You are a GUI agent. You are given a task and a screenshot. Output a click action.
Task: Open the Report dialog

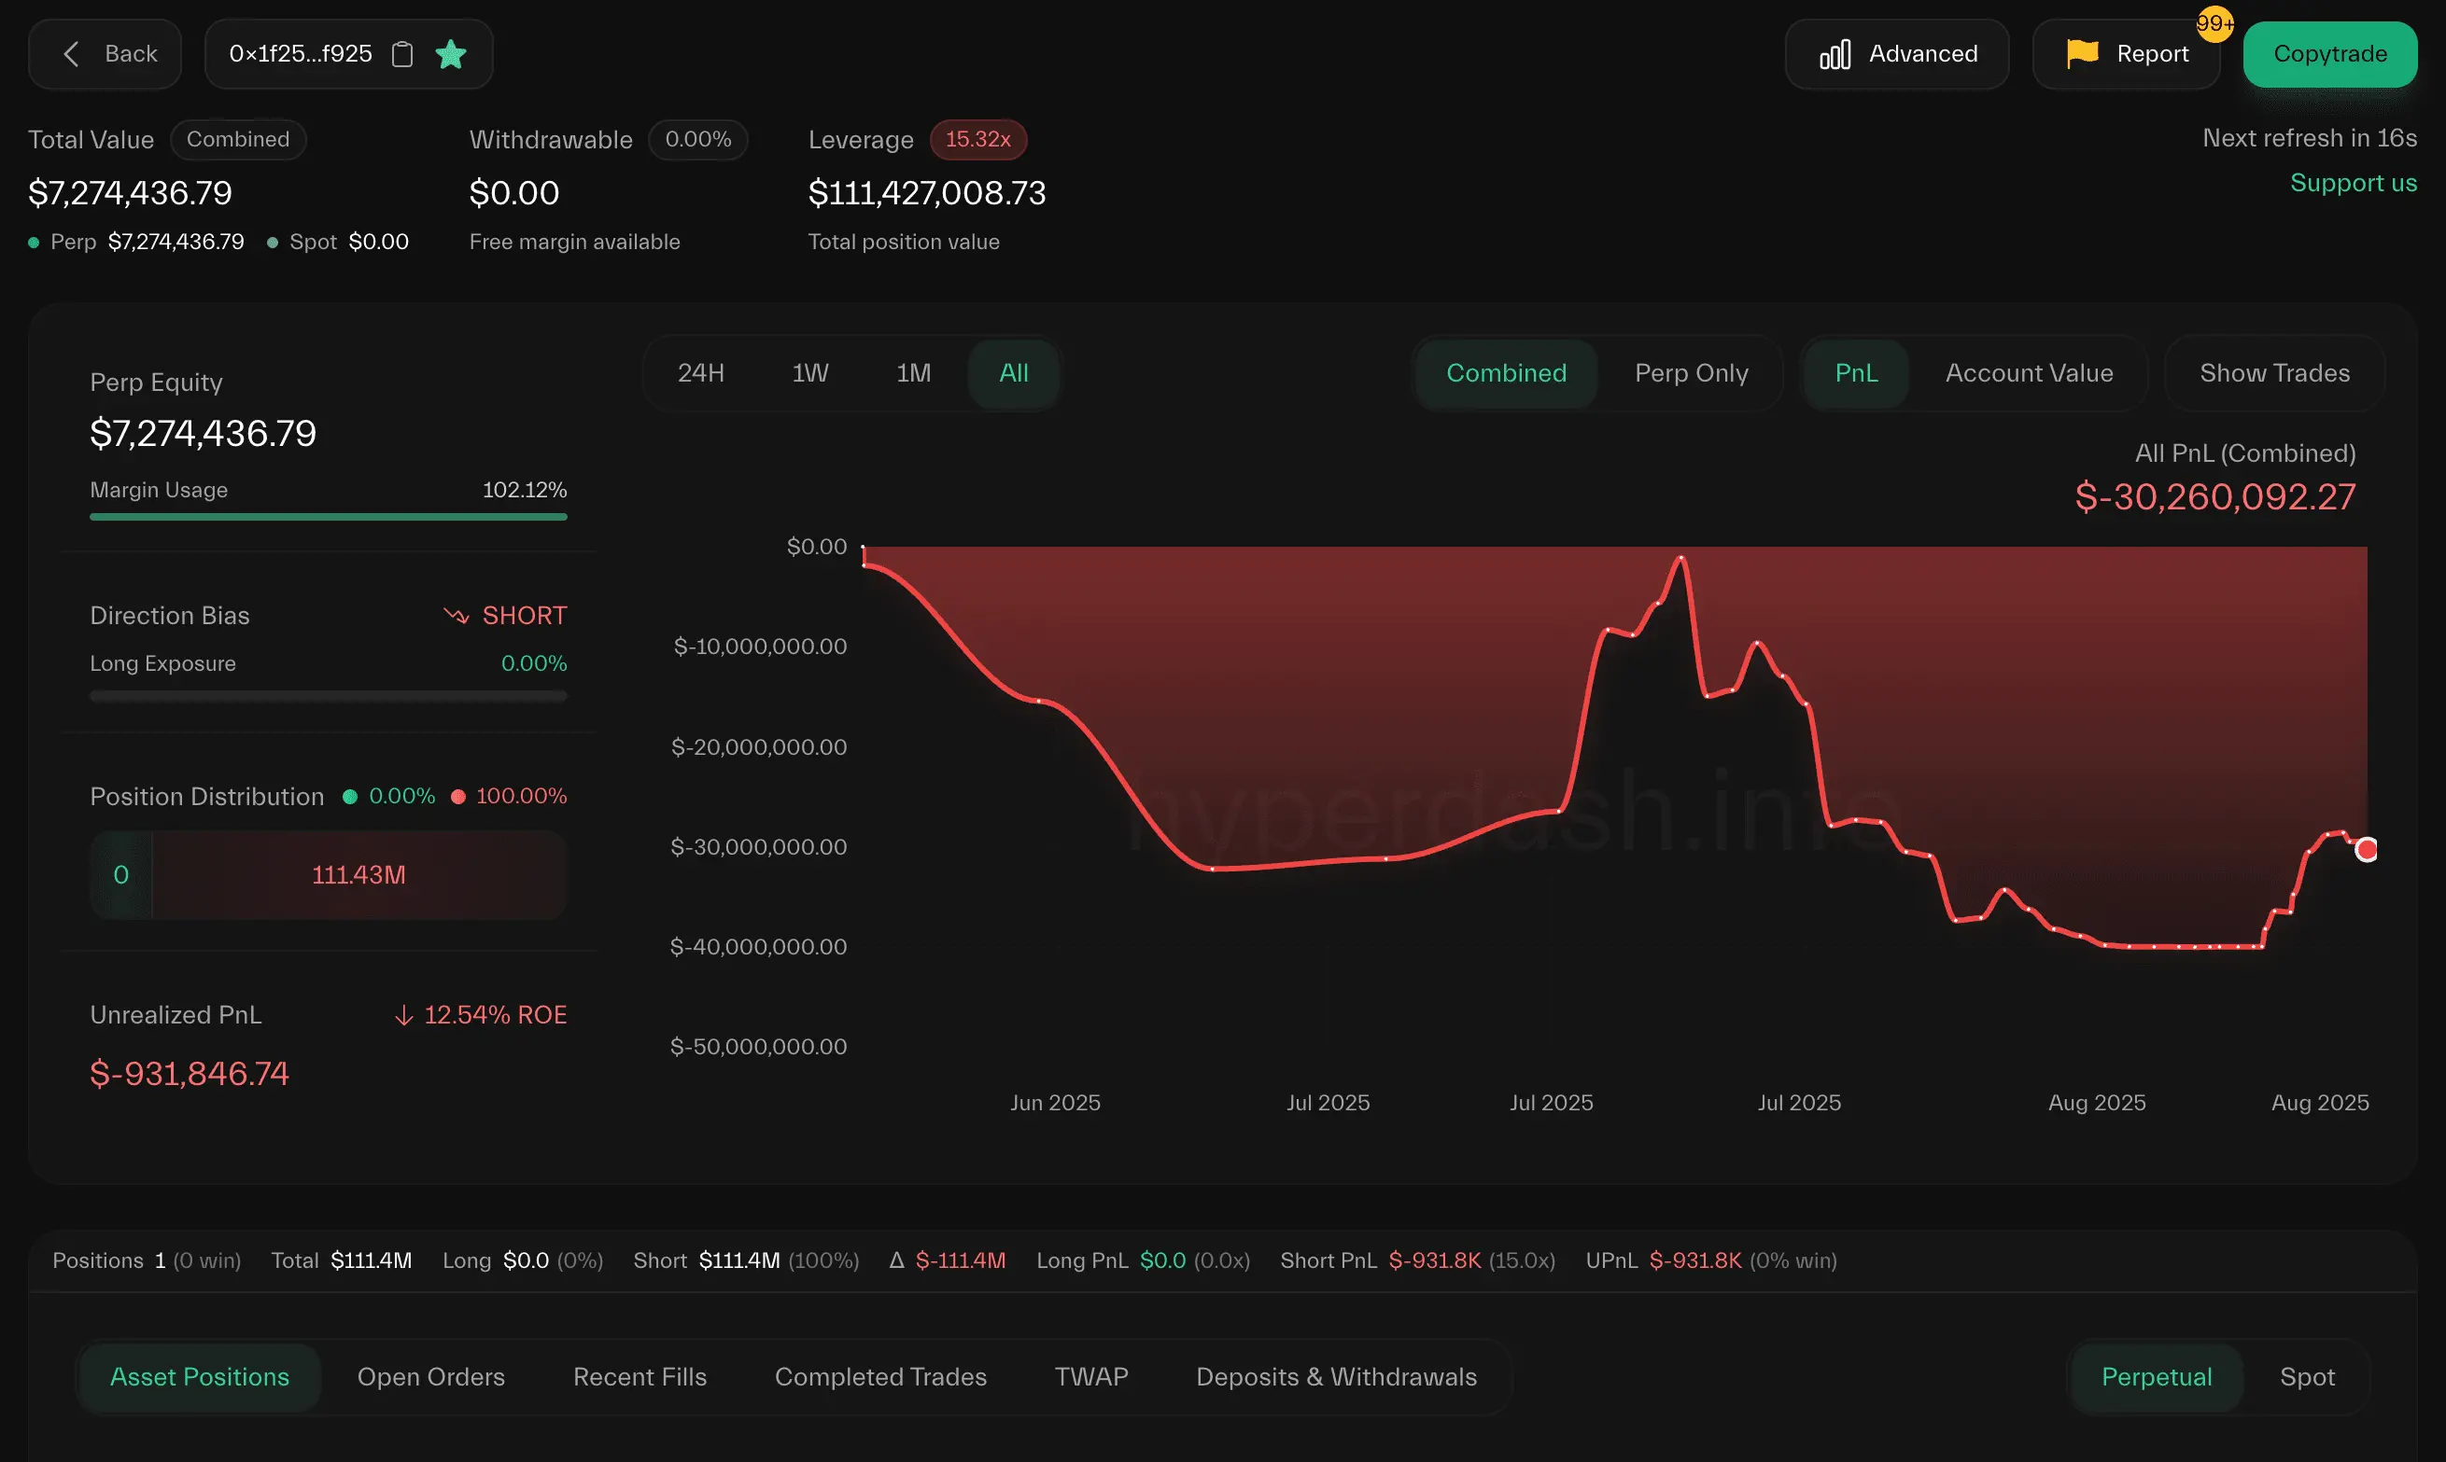pyautogui.click(x=2126, y=54)
